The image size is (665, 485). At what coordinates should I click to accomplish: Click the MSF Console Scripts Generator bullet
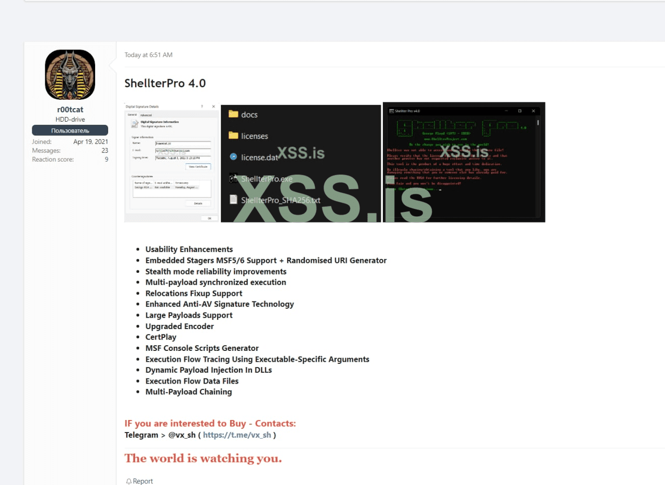pos(202,348)
